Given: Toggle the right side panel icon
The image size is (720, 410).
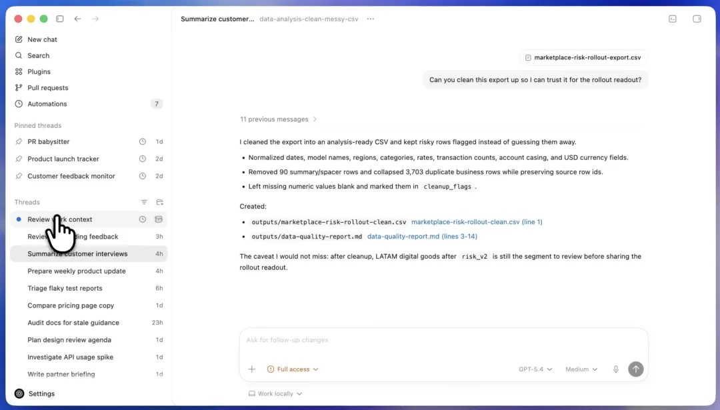Looking at the screenshot, I should pyautogui.click(x=697, y=19).
